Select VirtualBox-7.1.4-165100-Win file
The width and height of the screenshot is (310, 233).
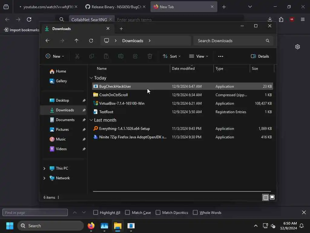[x=183, y=103]
